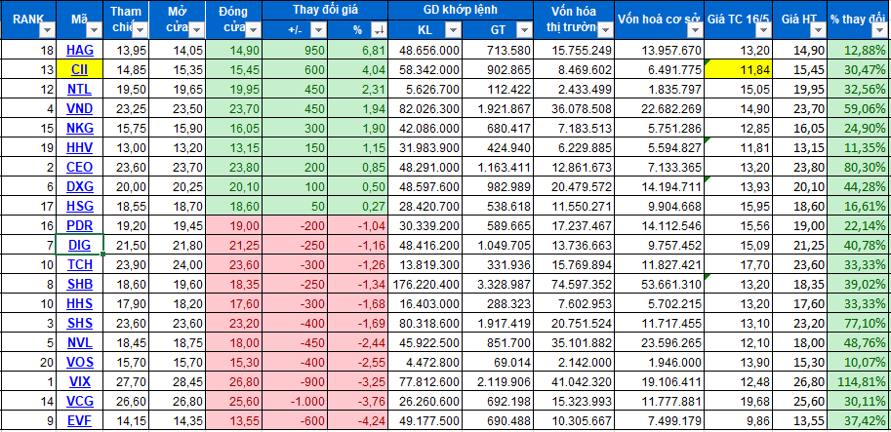Image resolution: width=891 pixels, height=432 pixels.
Task: Select the 10,07% cell in VOS row
Action: (x=859, y=364)
